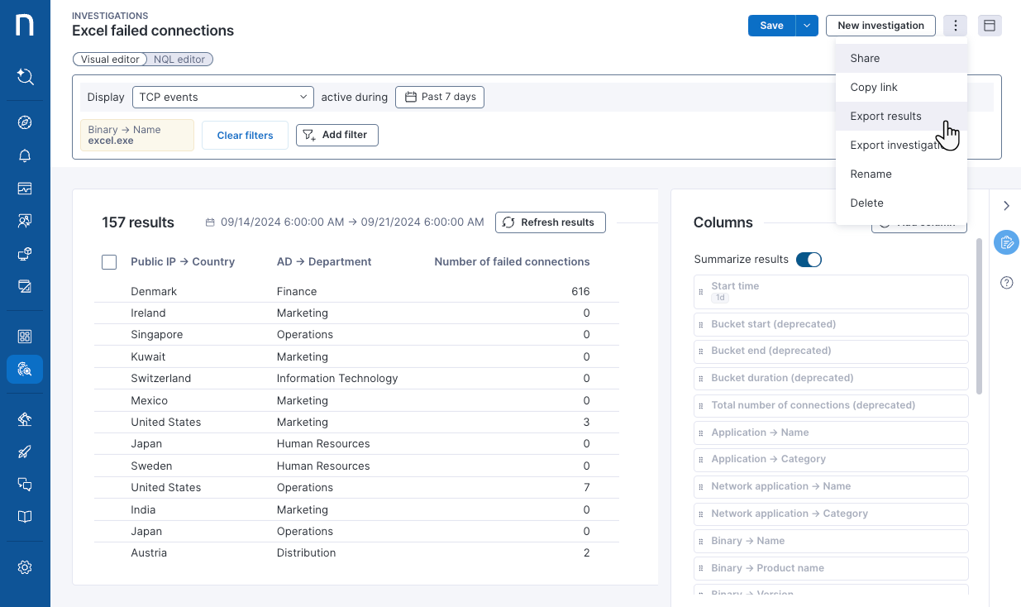
Task: Open the compass icon in the sidebar
Action: (25, 122)
